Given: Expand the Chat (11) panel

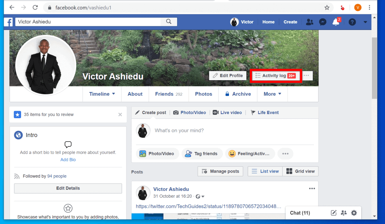Looking at the screenshot, I should [300, 213].
